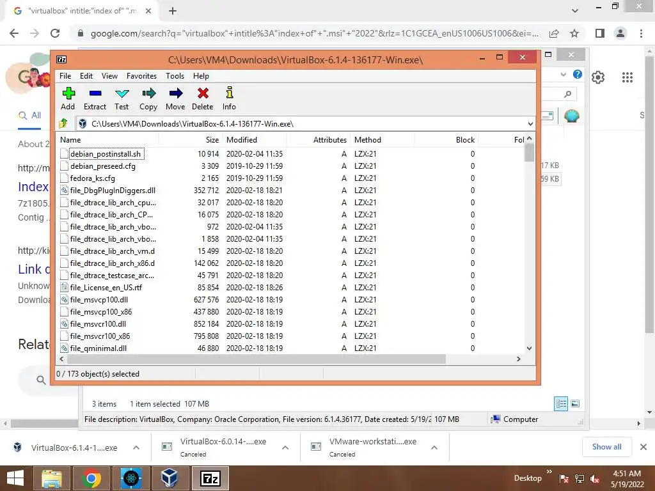Screen dimensions: 655x491
Task: Open Explorer help question mark icon
Action: [x=578, y=74]
